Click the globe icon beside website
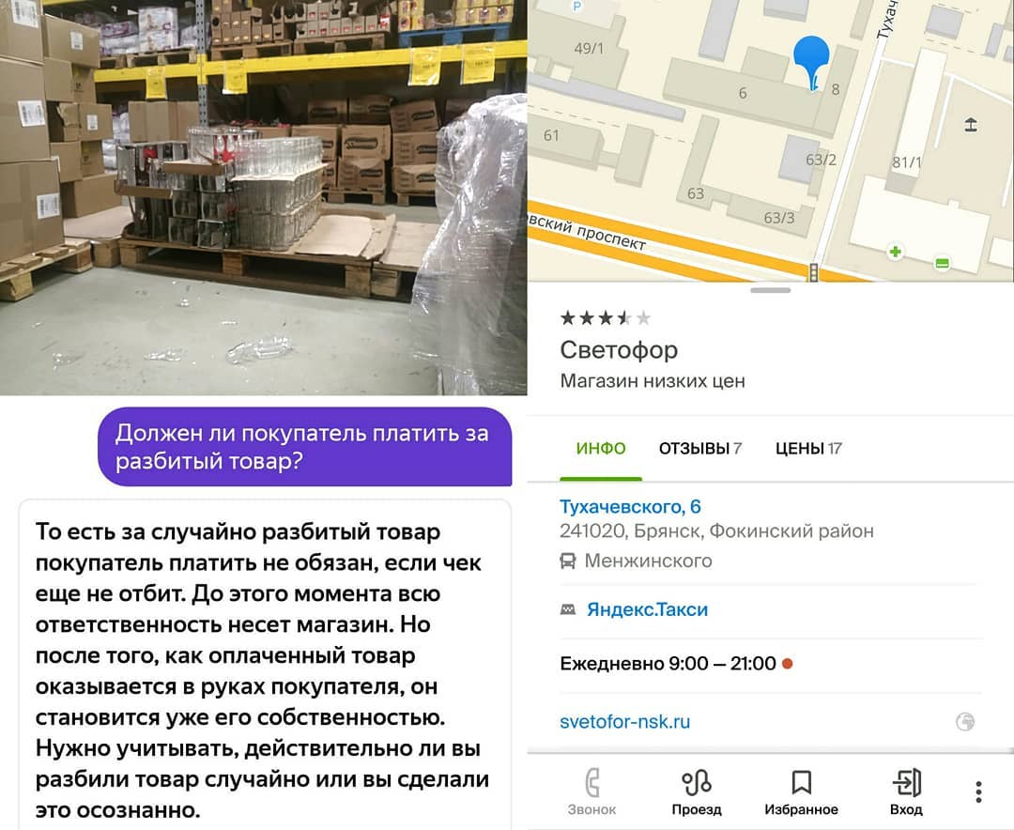 [x=965, y=721]
